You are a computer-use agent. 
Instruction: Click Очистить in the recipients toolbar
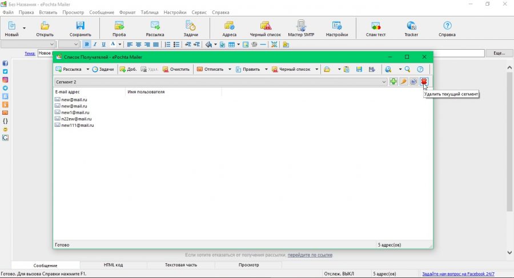coord(176,69)
